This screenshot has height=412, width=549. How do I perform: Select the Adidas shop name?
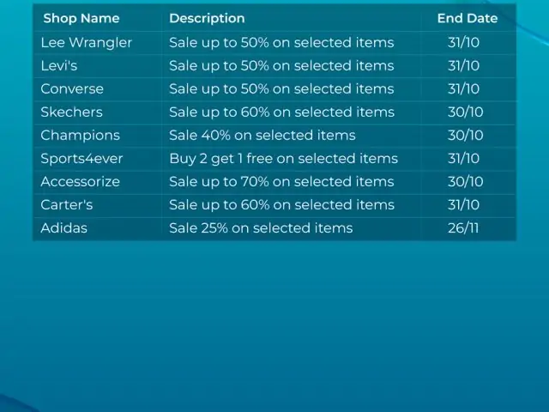(64, 228)
